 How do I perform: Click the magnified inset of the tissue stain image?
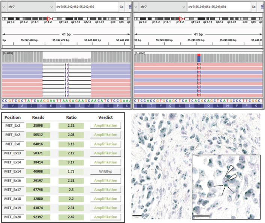[x=226, y=187]
